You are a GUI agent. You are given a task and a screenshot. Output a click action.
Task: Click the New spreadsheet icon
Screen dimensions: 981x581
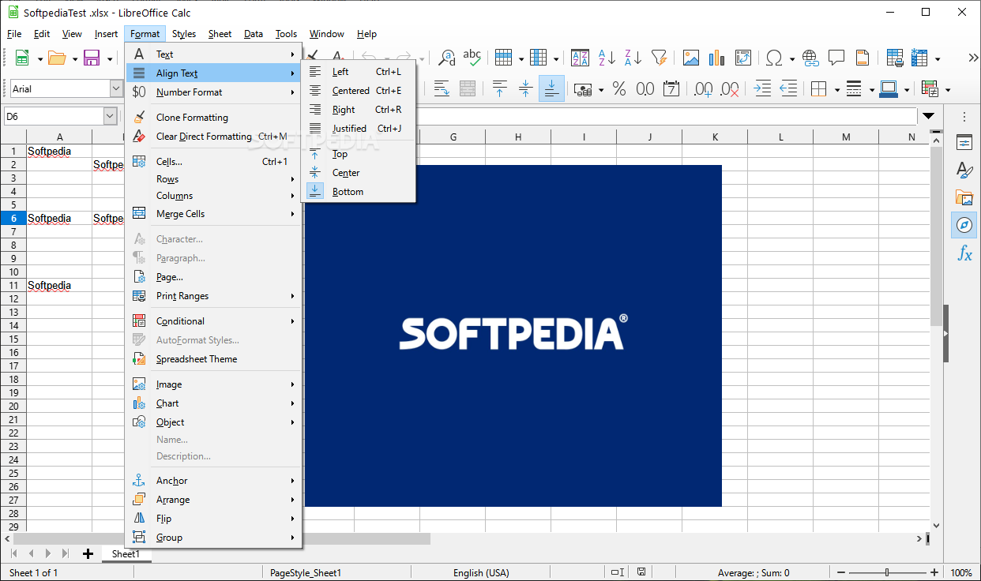pyautogui.click(x=22, y=58)
